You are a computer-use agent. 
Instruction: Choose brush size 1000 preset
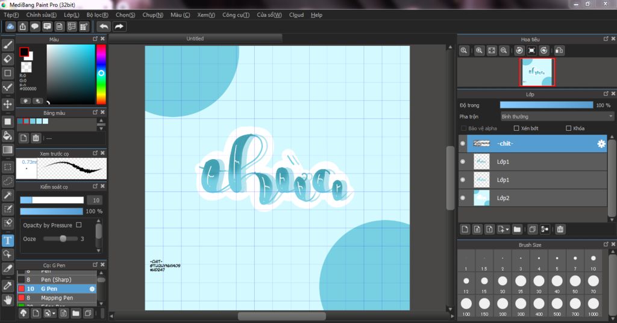click(594, 306)
